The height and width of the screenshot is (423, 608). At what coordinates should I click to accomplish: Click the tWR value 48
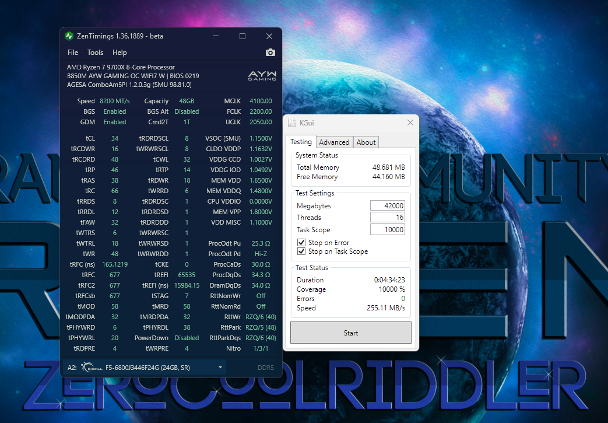click(115, 254)
